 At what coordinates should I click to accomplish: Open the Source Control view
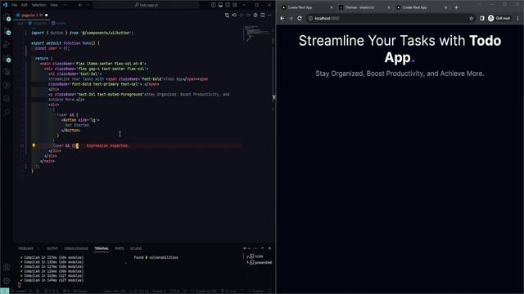pyautogui.click(x=7, y=32)
